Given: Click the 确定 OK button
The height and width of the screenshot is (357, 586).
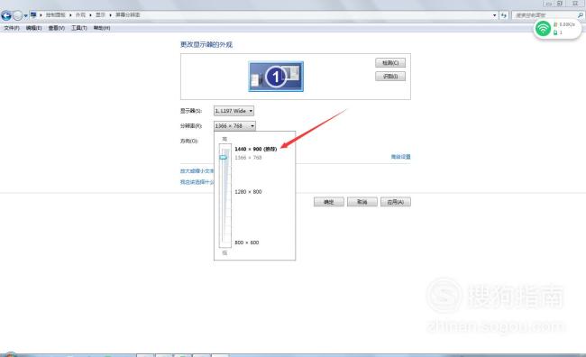Looking at the screenshot, I should (329, 202).
